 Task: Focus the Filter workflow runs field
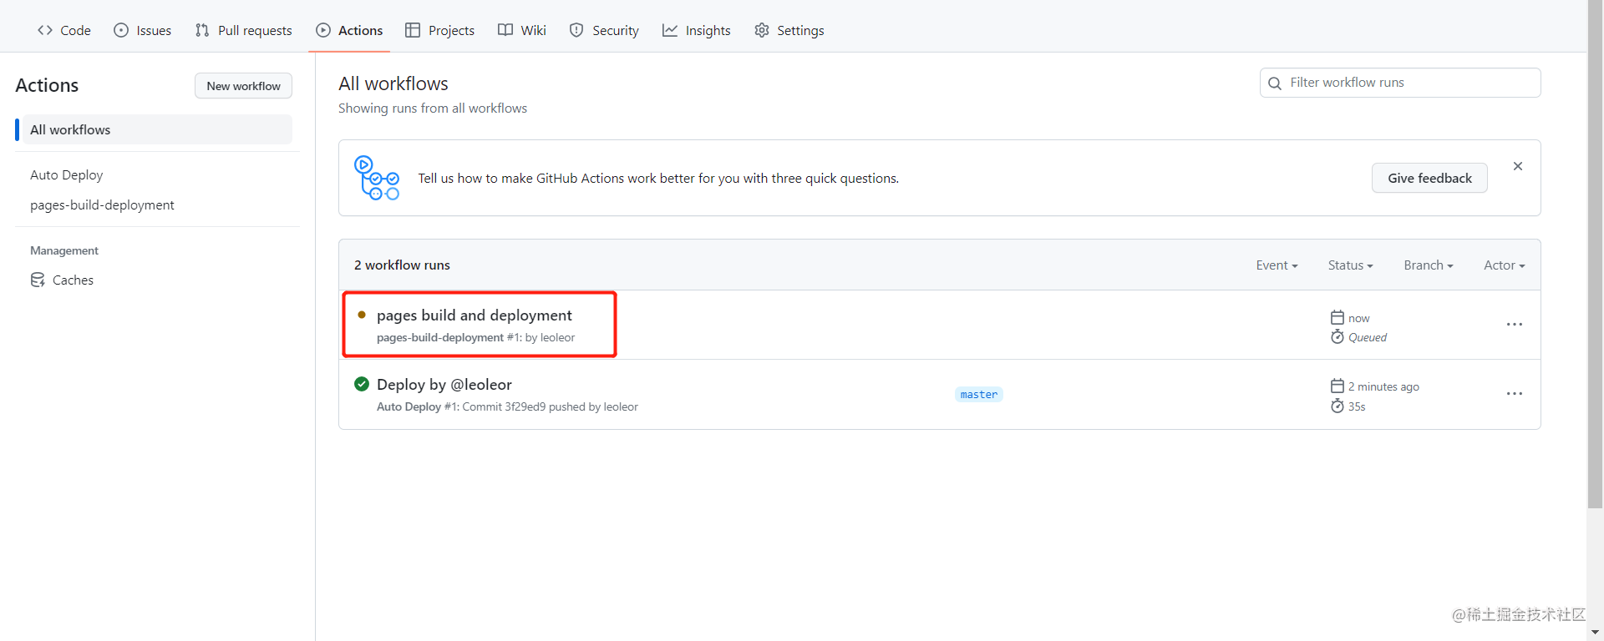(1400, 83)
